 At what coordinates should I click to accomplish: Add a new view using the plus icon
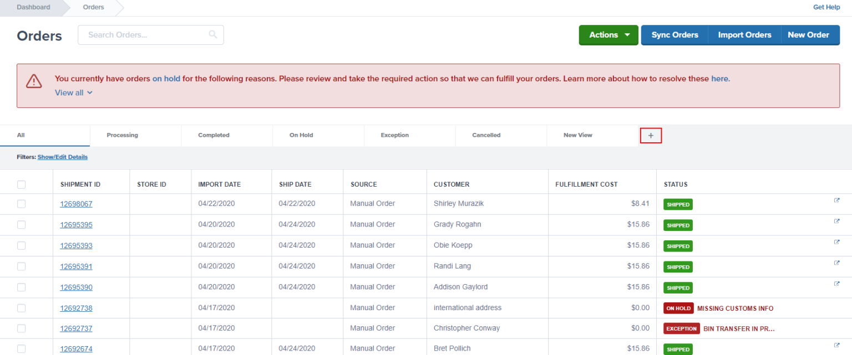651,135
